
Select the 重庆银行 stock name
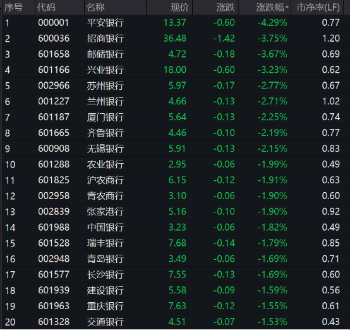(106, 306)
